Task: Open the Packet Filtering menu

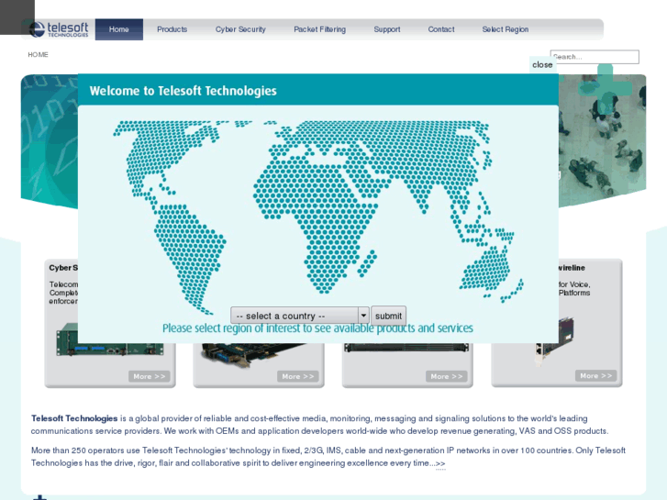Action: (x=319, y=29)
